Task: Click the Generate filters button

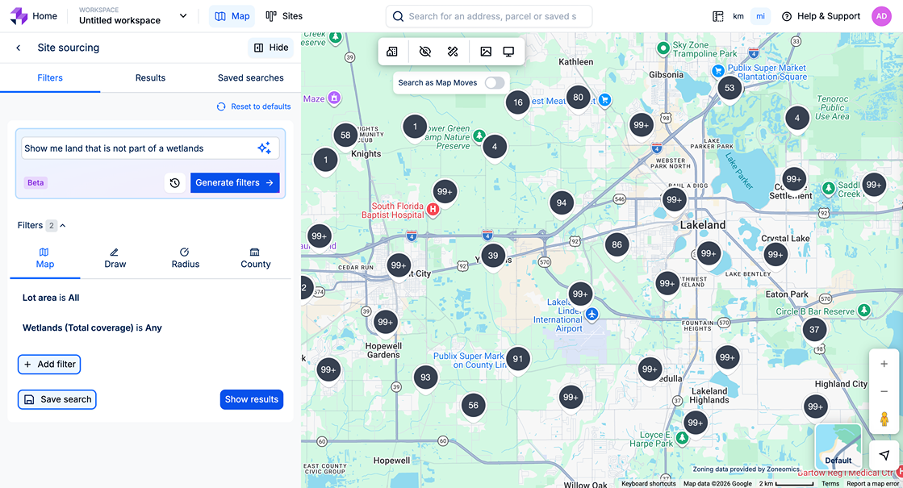Action: coord(235,183)
